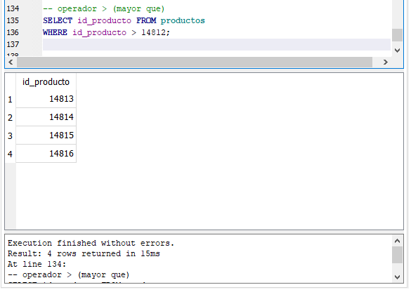Select result cell 14813
The height and width of the screenshot is (292, 411).
pos(46,99)
